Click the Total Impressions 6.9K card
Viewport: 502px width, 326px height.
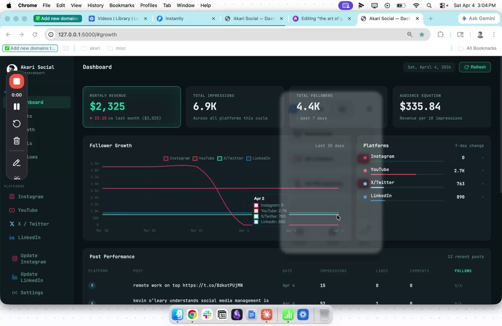[x=235, y=107]
